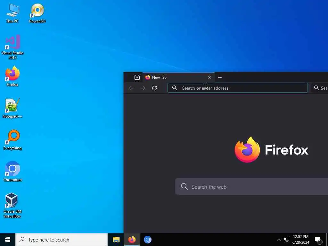The image size is (328, 246).
Task: Open Firefox View pinned tab icon
Action: [137, 78]
